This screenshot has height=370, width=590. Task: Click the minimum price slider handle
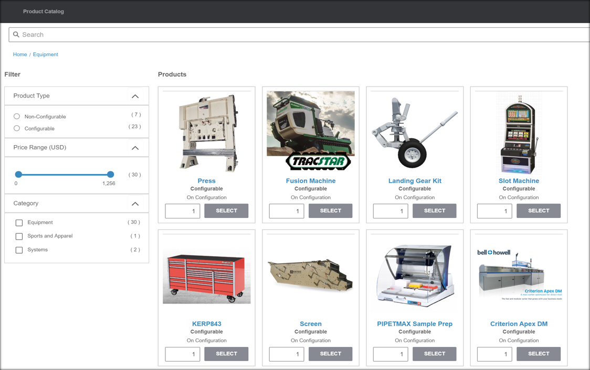(18, 175)
